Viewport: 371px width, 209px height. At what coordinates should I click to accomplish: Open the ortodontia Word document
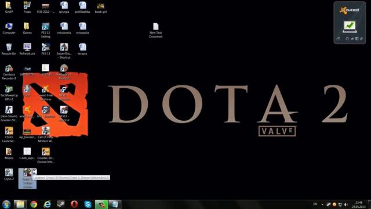[x=64, y=28]
